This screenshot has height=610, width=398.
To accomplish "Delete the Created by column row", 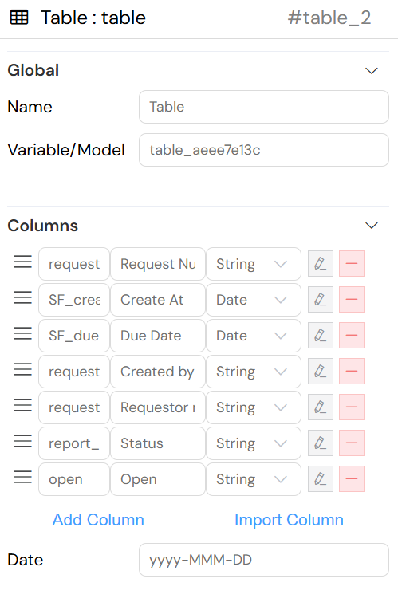I will tap(351, 371).
